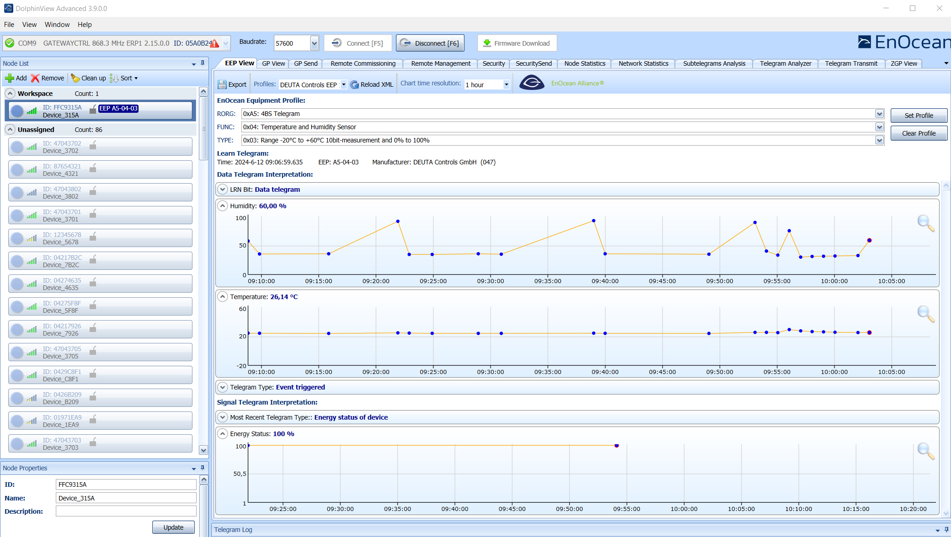The height and width of the screenshot is (537, 951).
Task: Collapse the Temperature chart section
Action: click(223, 296)
